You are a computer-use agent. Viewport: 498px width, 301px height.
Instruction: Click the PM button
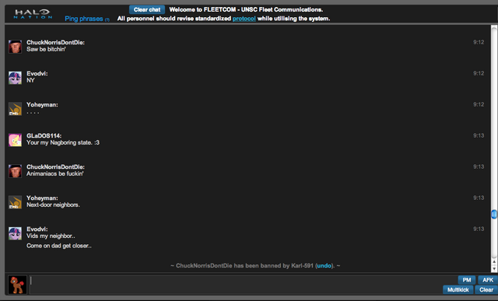(467, 280)
